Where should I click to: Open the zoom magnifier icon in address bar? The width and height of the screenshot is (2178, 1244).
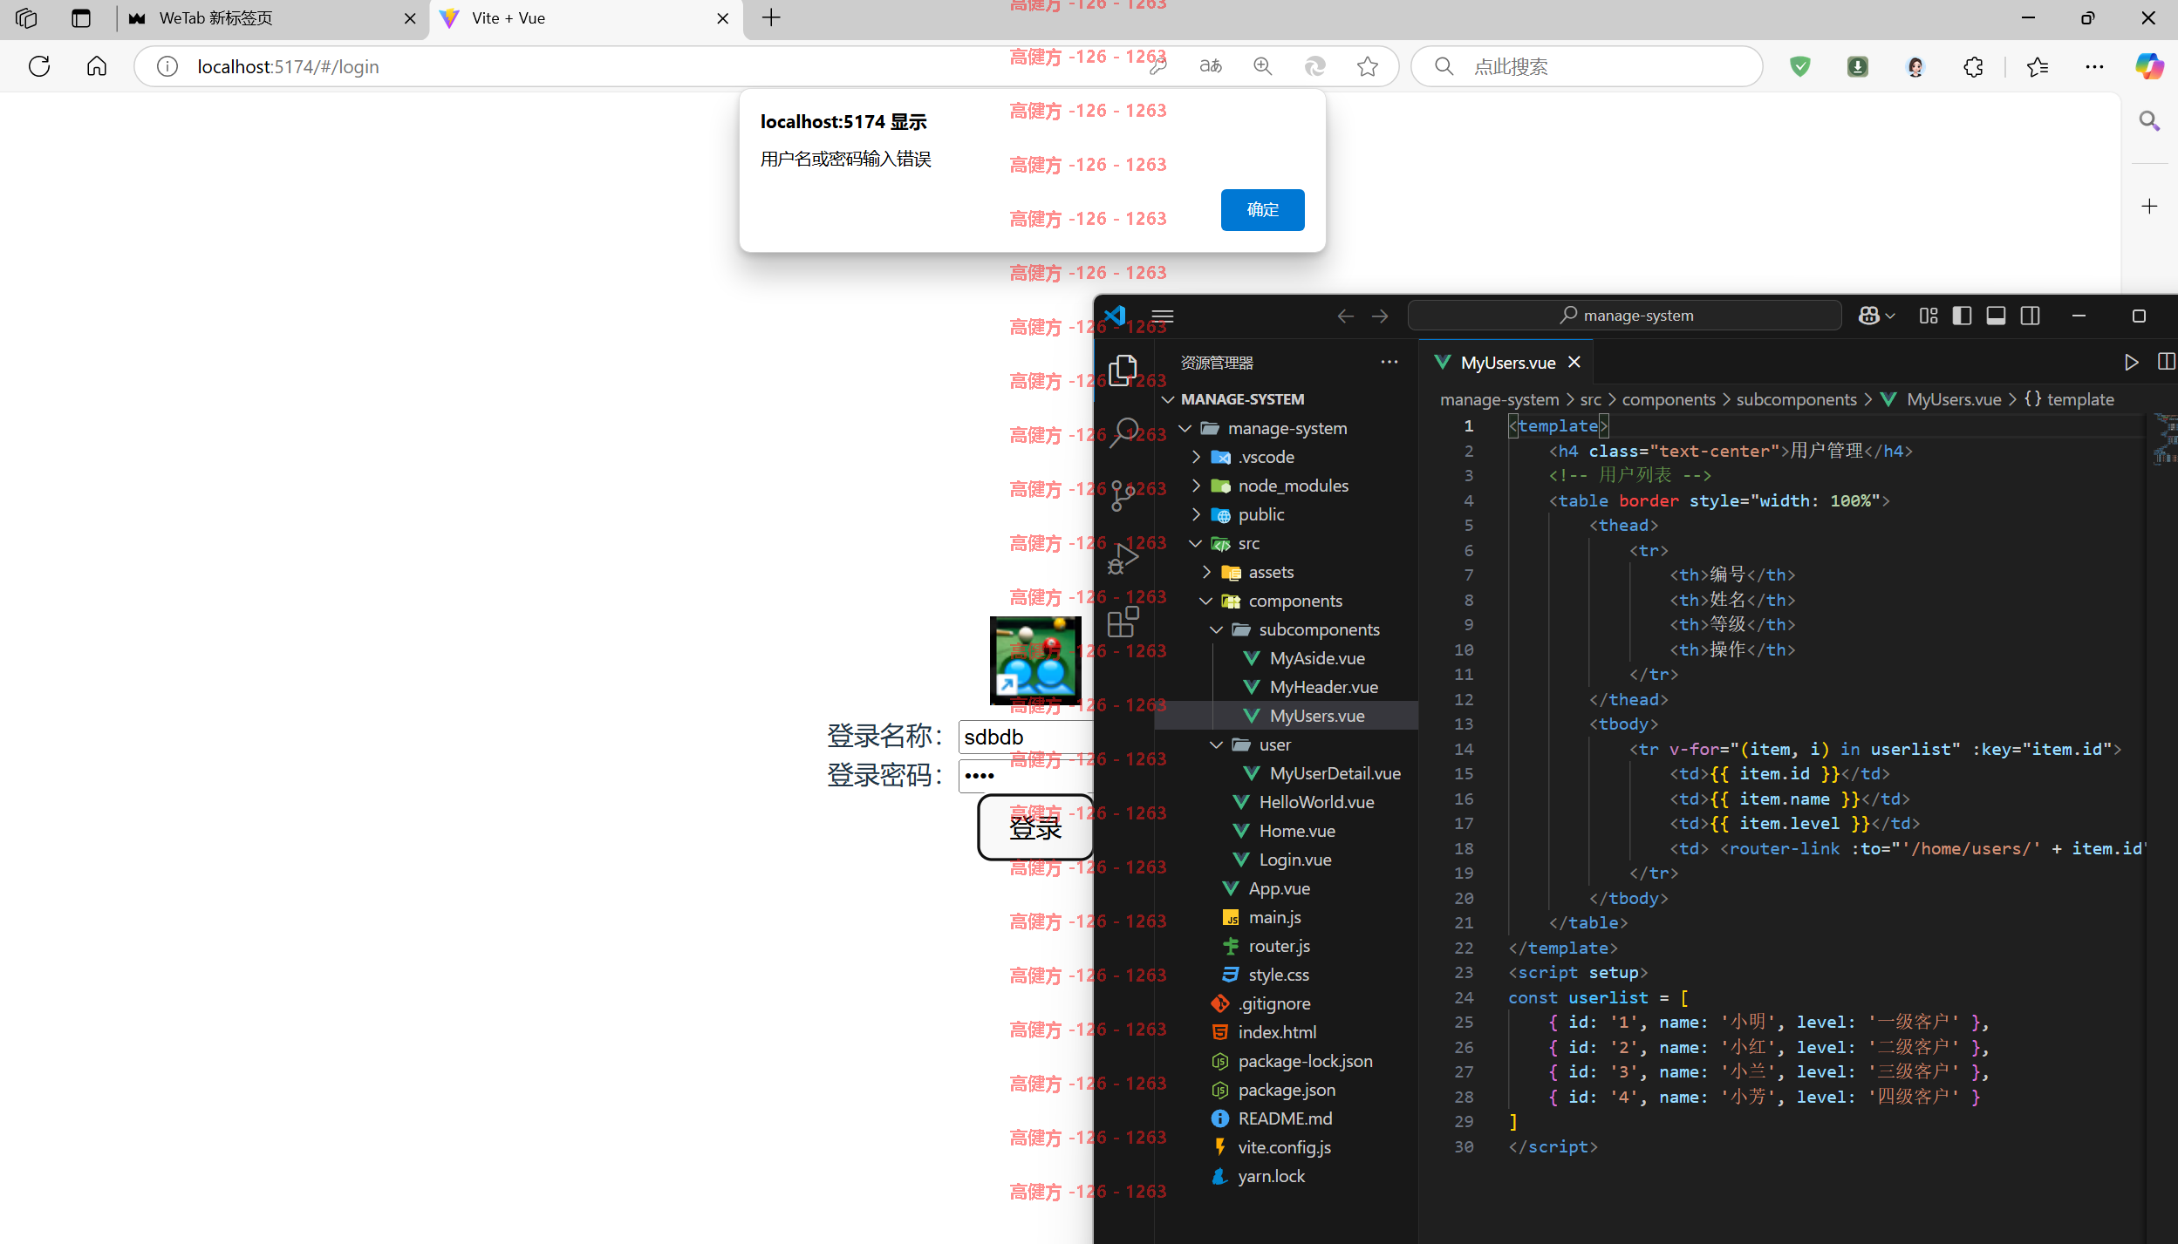1262,66
